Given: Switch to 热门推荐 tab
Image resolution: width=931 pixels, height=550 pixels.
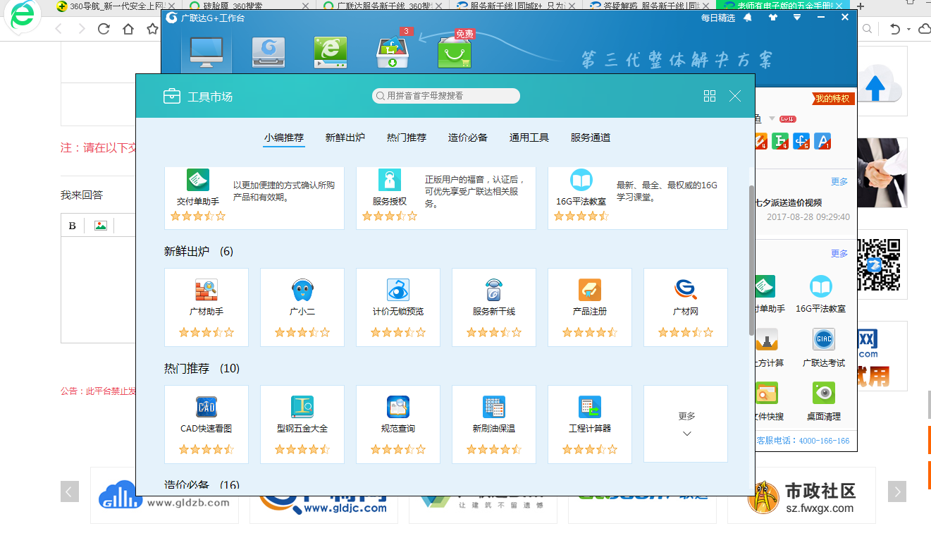Looking at the screenshot, I should [x=407, y=137].
